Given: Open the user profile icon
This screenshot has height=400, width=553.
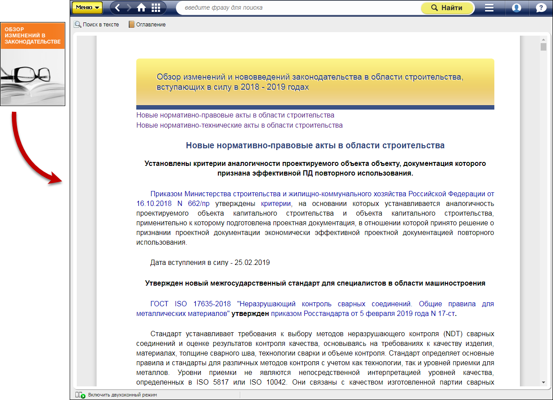Looking at the screenshot, I should (x=516, y=7).
